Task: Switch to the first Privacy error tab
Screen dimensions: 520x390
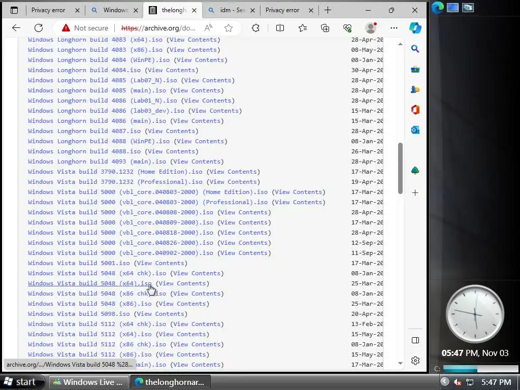Action: pyautogui.click(x=48, y=10)
